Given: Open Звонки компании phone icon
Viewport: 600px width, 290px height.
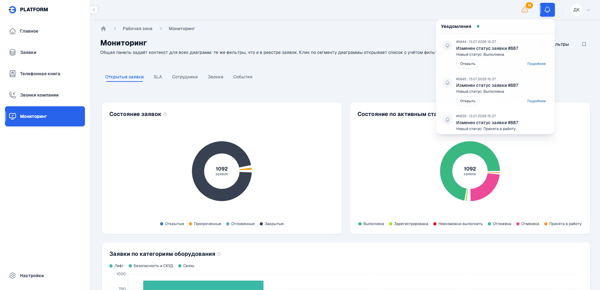Looking at the screenshot, I should coord(13,95).
